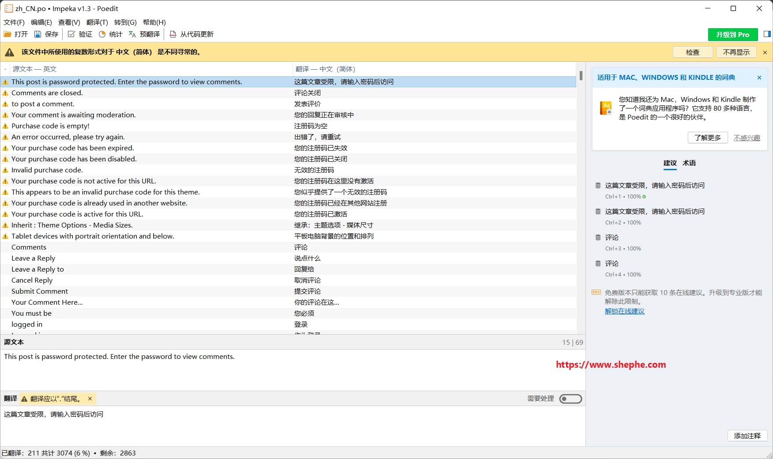Toggle the sidebar panel icon
This screenshot has height=459, width=773.
pyautogui.click(x=767, y=34)
